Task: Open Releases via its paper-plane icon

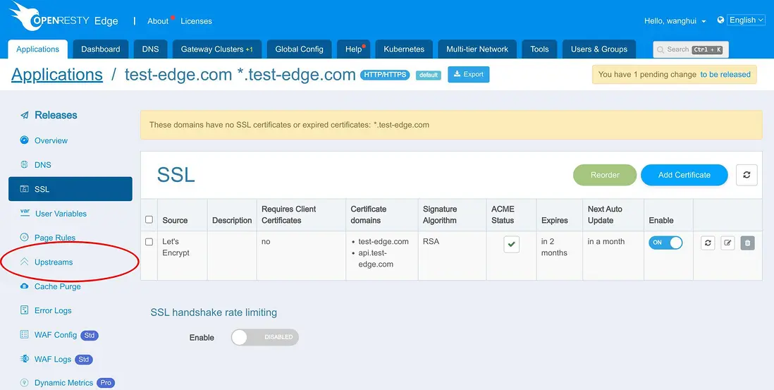Action: tap(25, 115)
